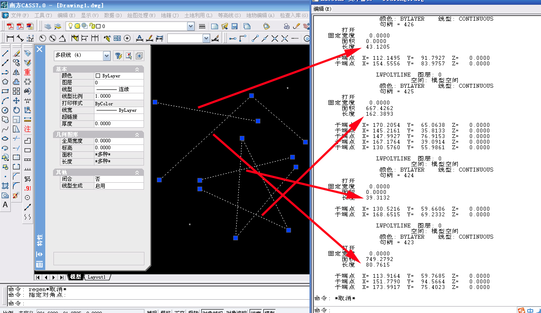Viewport: 541px width, 313px height.
Task: Switch to the Layout1 tab
Action: 97,277
